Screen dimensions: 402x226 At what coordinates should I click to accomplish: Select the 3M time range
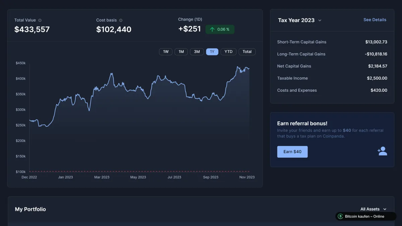(x=197, y=52)
